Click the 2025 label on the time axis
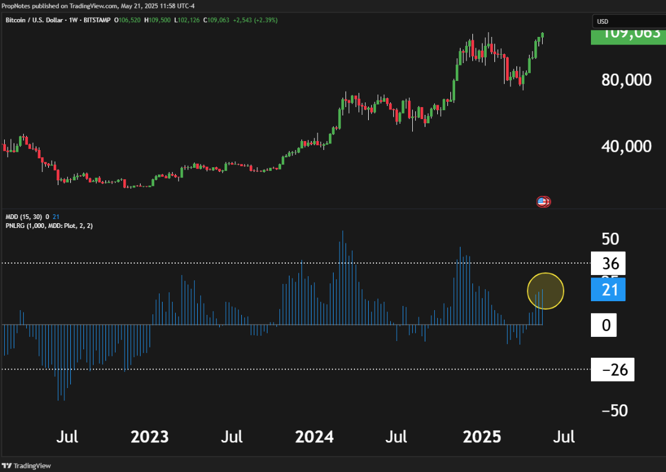 (x=483, y=437)
